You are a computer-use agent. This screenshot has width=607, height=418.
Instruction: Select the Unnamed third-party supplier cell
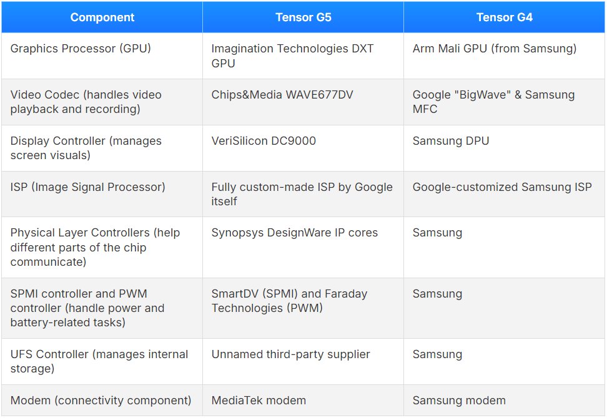pos(290,354)
